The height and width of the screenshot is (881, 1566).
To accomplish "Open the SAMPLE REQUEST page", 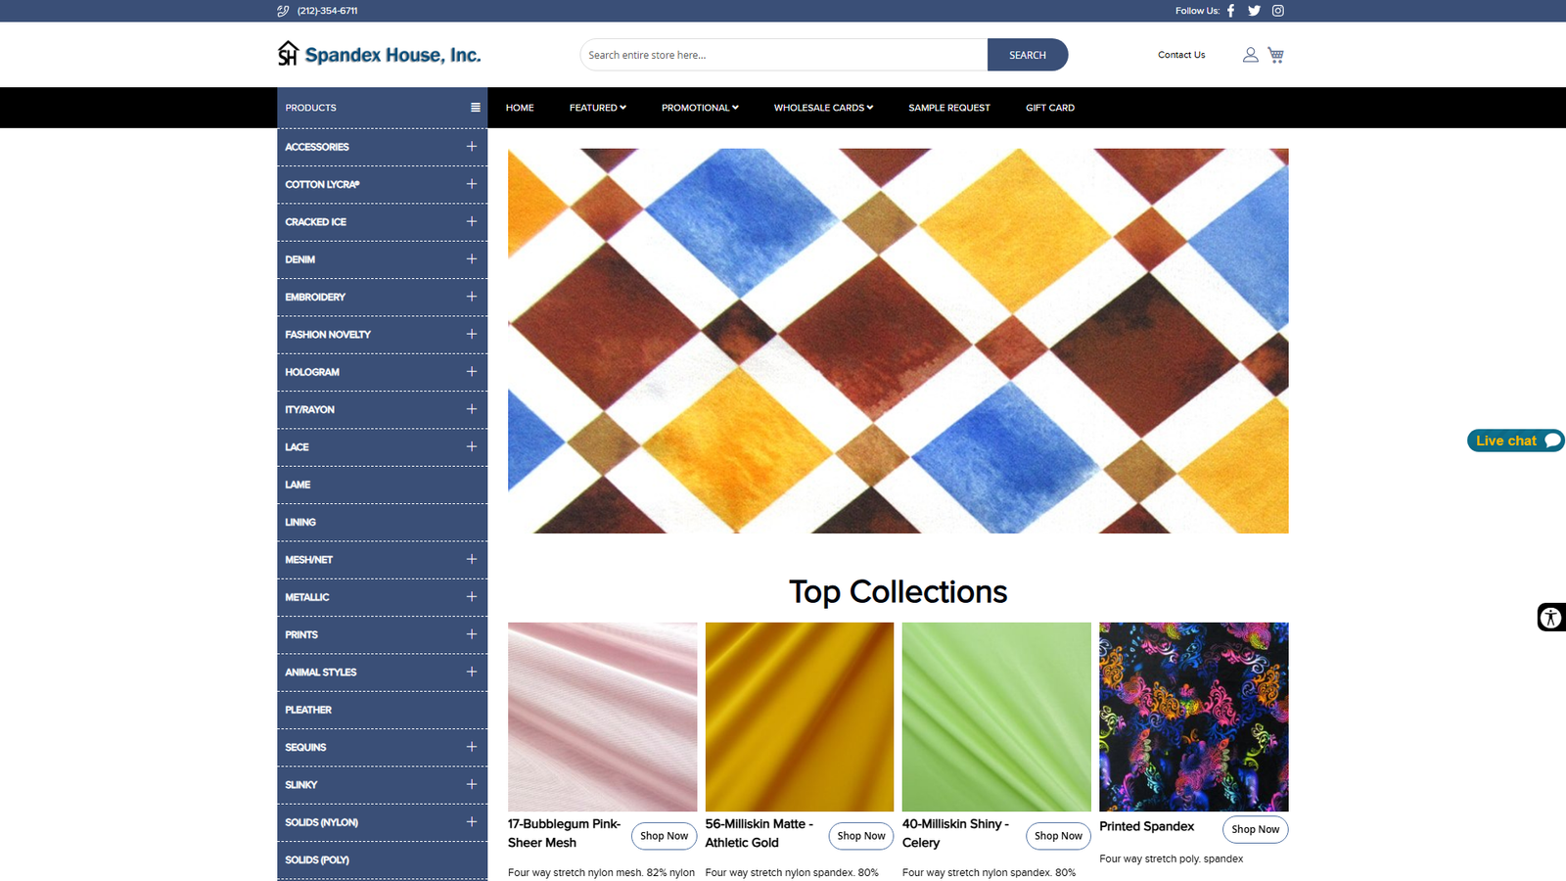I will coord(948,108).
